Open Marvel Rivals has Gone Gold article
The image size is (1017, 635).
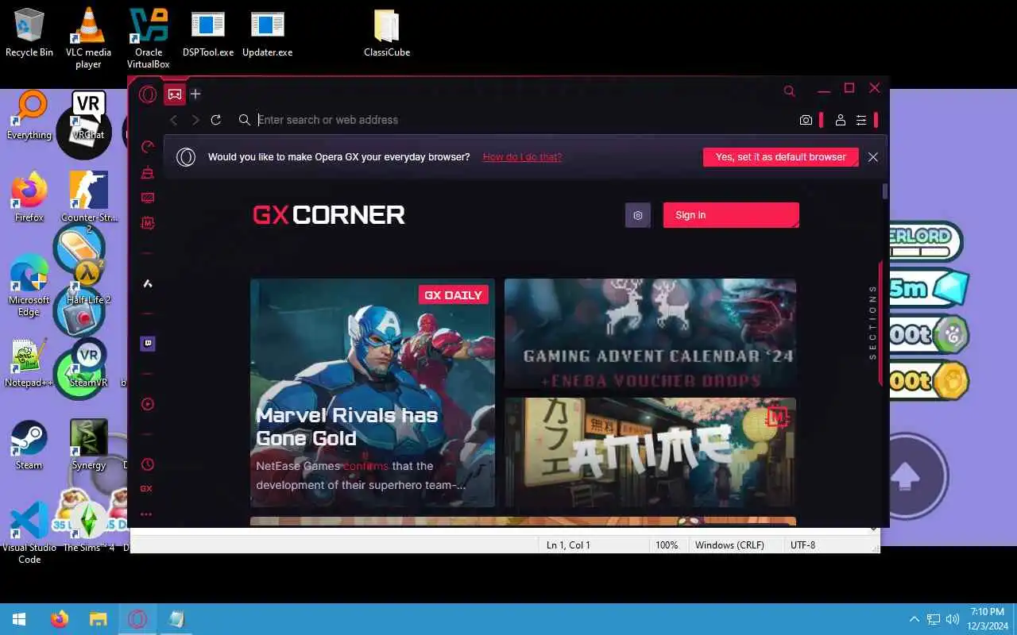(372, 393)
